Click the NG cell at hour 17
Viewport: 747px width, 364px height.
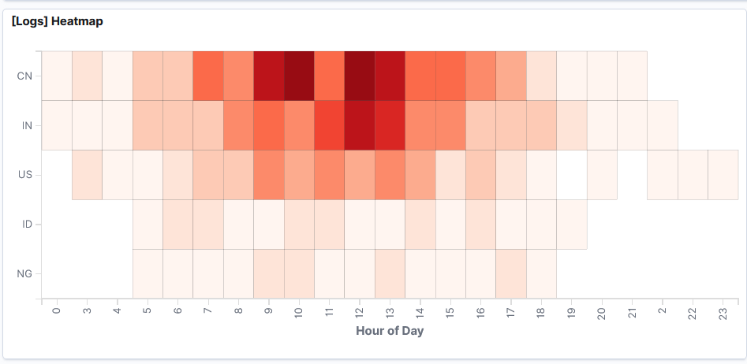click(x=511, y=274)
